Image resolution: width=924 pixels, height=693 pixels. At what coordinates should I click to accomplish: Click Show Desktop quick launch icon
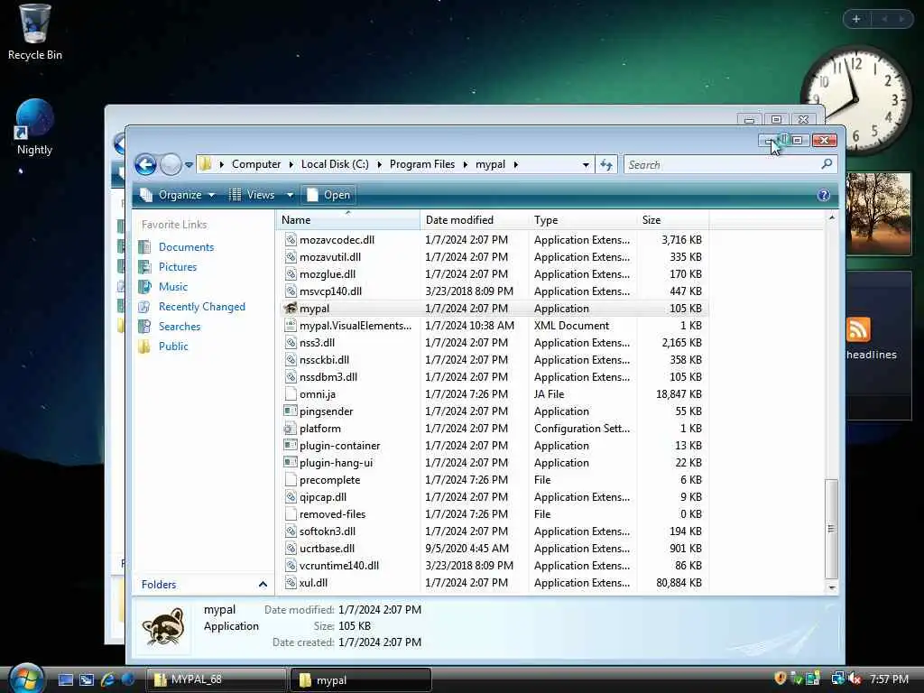coord(65,679)
